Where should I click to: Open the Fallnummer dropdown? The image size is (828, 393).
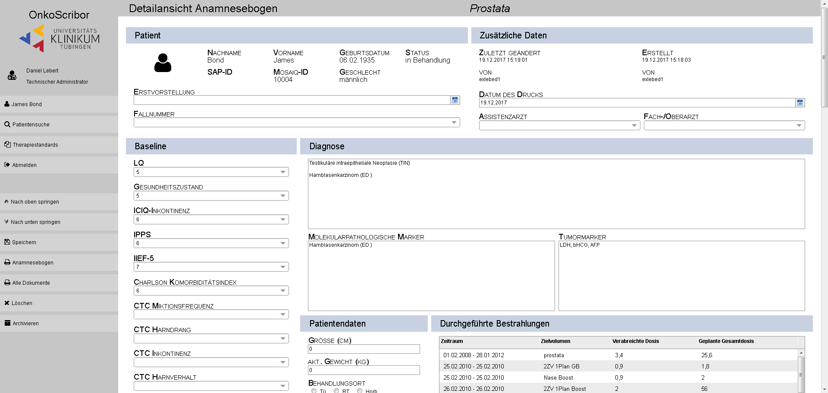coord(297,123)
